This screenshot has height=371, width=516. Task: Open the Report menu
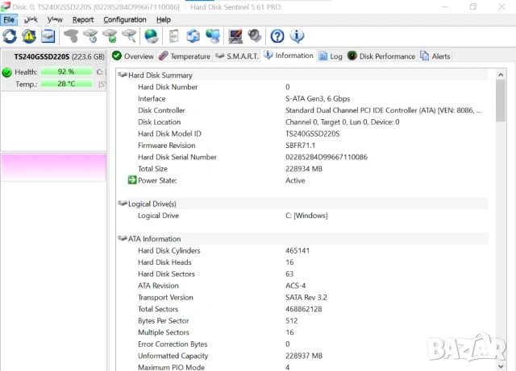tap(83, 19)
